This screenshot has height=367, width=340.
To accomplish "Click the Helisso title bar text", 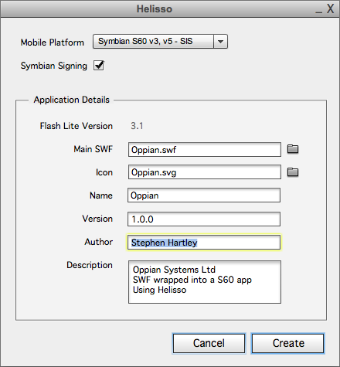I will click(155, 9).
